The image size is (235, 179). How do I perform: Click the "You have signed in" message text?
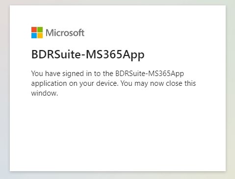point(113,83)
